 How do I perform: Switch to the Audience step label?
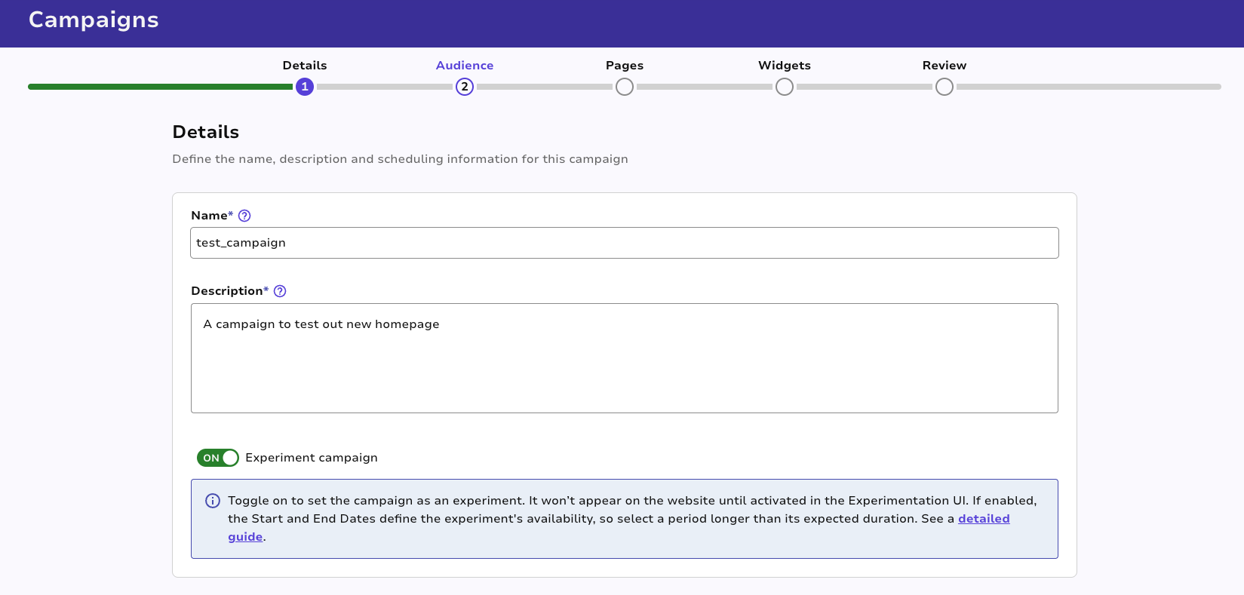465,66
